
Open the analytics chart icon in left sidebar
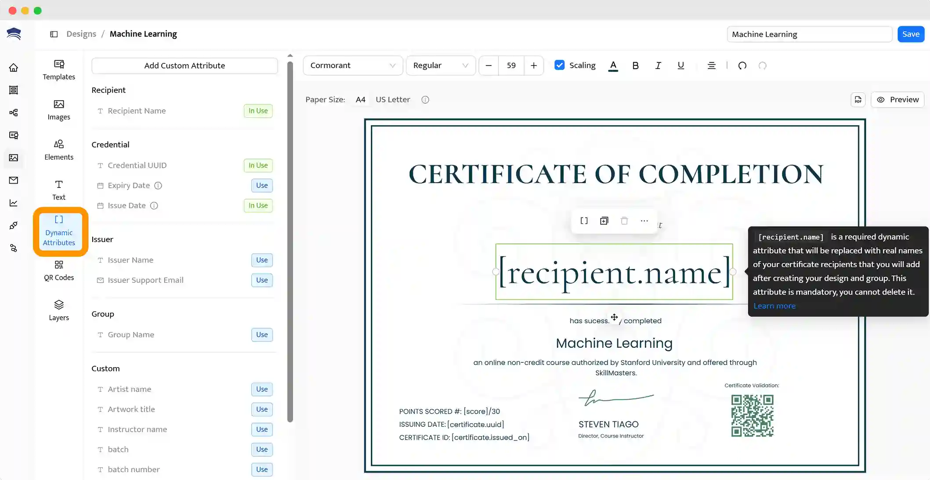[14, 203]
